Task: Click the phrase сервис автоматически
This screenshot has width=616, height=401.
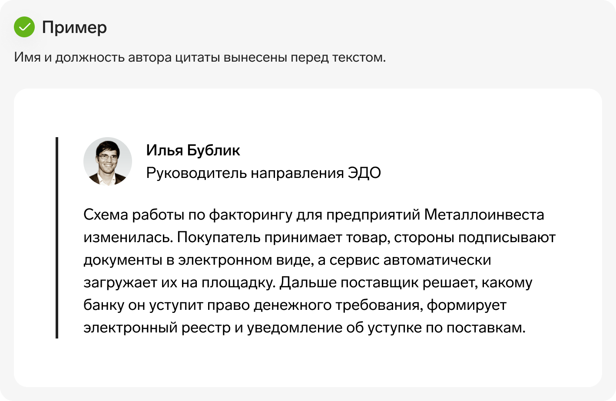Action: tap(410, 260)
